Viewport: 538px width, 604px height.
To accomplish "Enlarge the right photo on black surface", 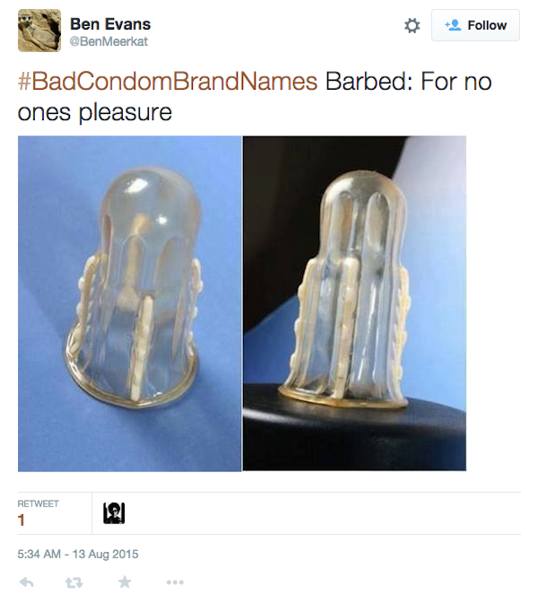I will 354,303.
